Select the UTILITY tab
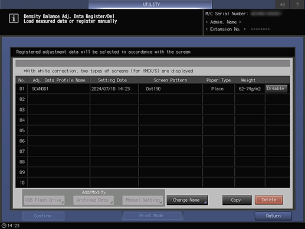 point(150,4)
